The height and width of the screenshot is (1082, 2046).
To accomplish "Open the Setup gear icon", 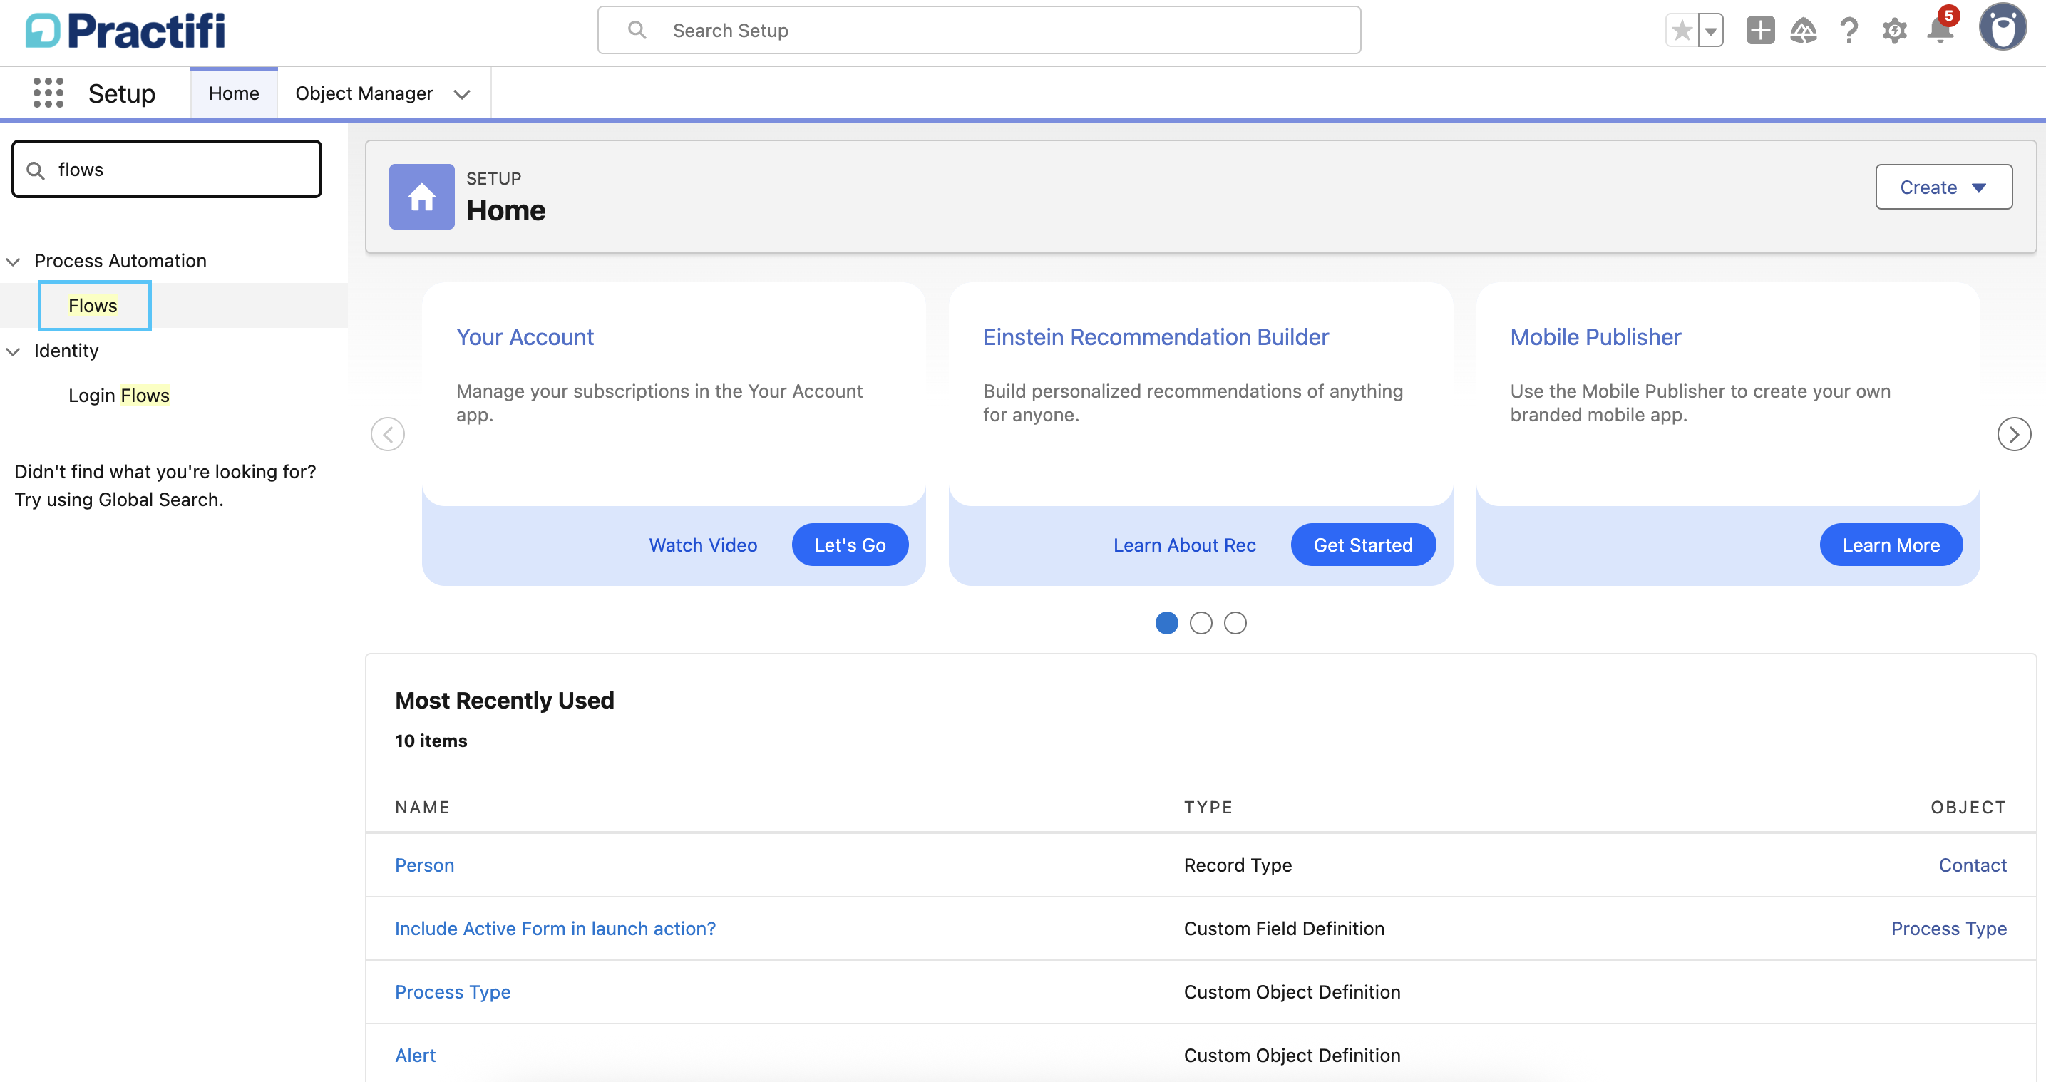I will click(x=1893, y=31).
